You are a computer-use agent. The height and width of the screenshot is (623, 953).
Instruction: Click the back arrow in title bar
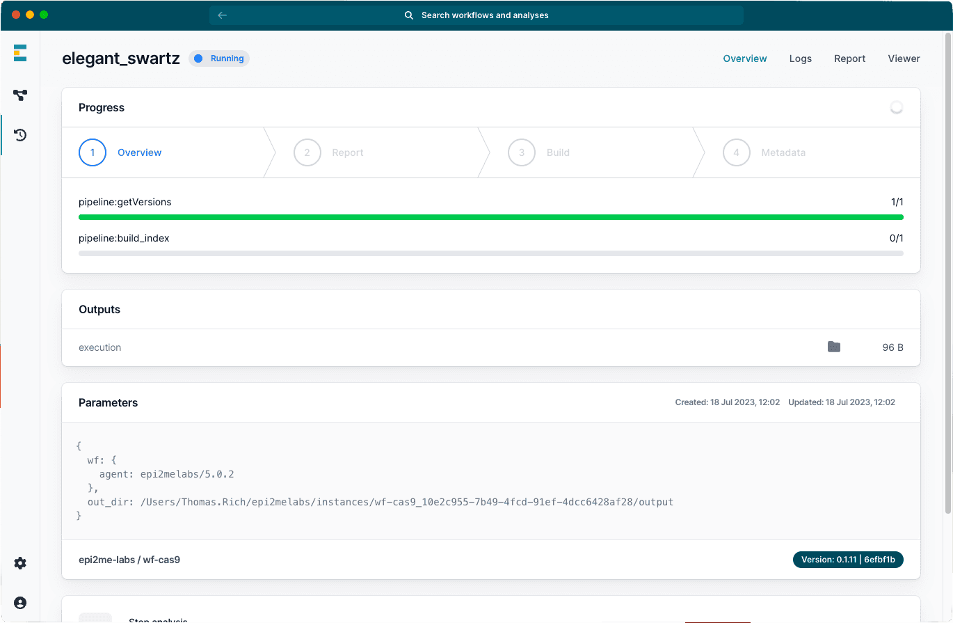click(x=222, y=15)
